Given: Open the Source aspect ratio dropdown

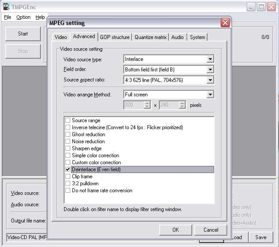Looking at the screenshot, I should pos(210,80).
